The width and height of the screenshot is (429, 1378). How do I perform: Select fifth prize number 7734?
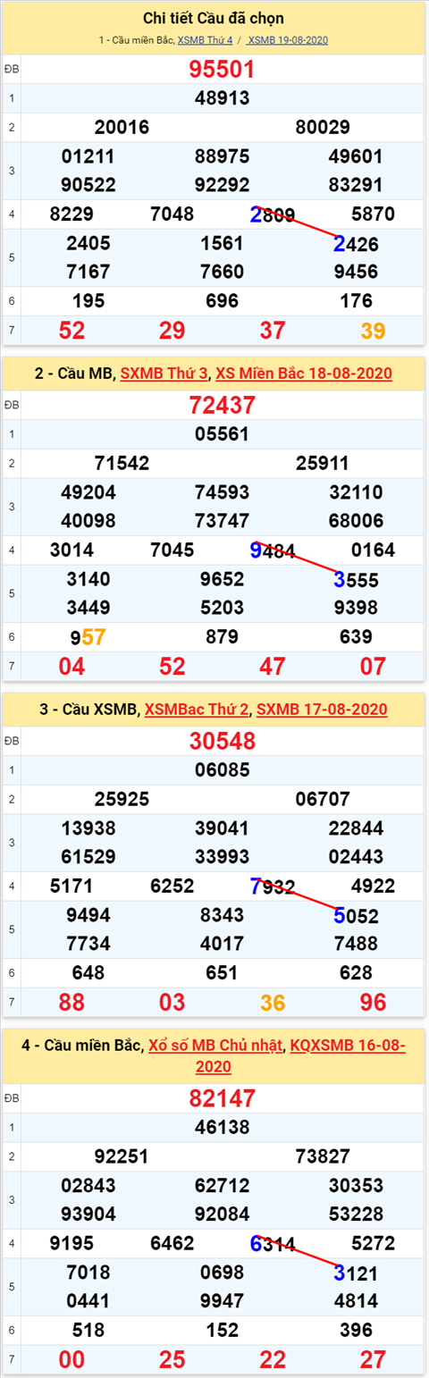point(88,944)
